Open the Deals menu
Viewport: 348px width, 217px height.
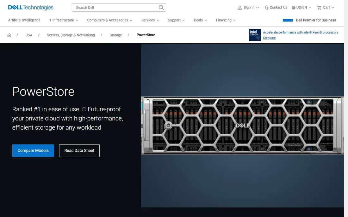pyautogui.click(x=200, y=20)
